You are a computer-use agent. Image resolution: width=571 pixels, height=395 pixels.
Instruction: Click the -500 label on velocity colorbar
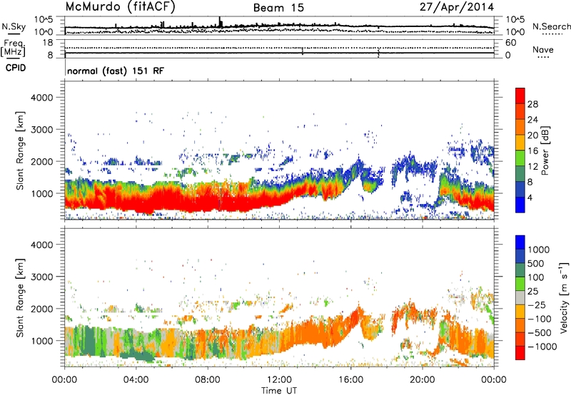point(540,332)
